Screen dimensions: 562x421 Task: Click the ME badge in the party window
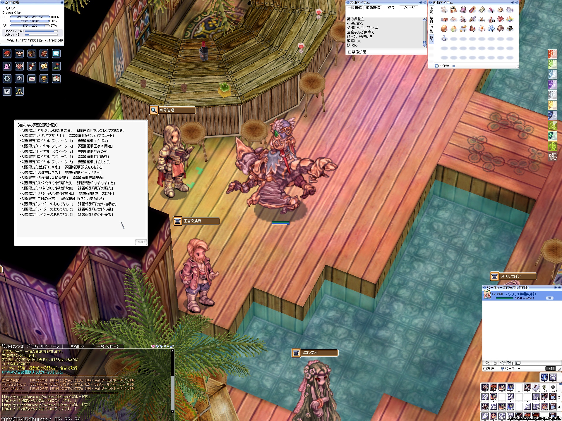pos(549,298)
